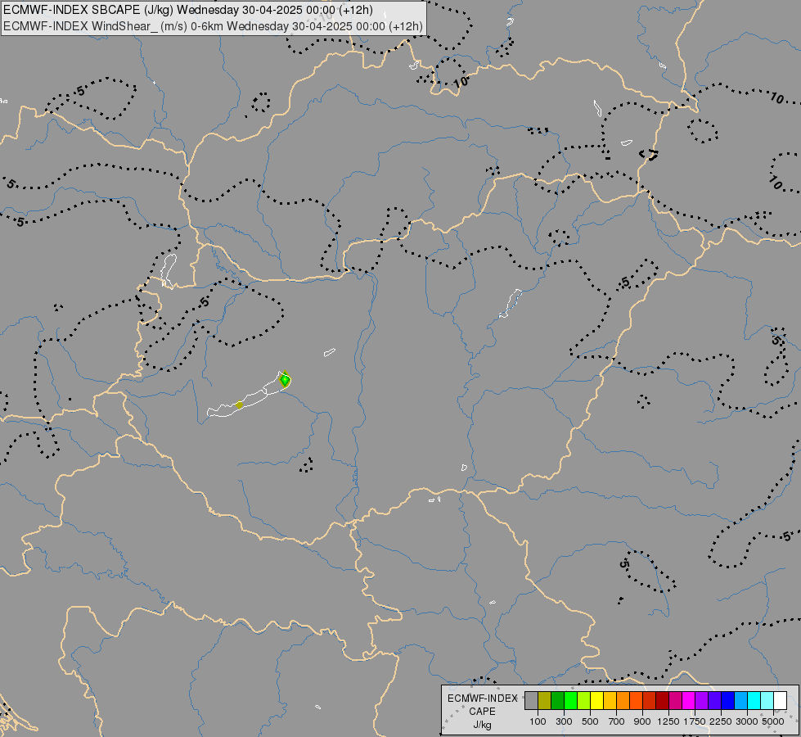This screenshot has height=737, width=801.
Task: Click the 700 legend tick label
Action: (617, 721)
